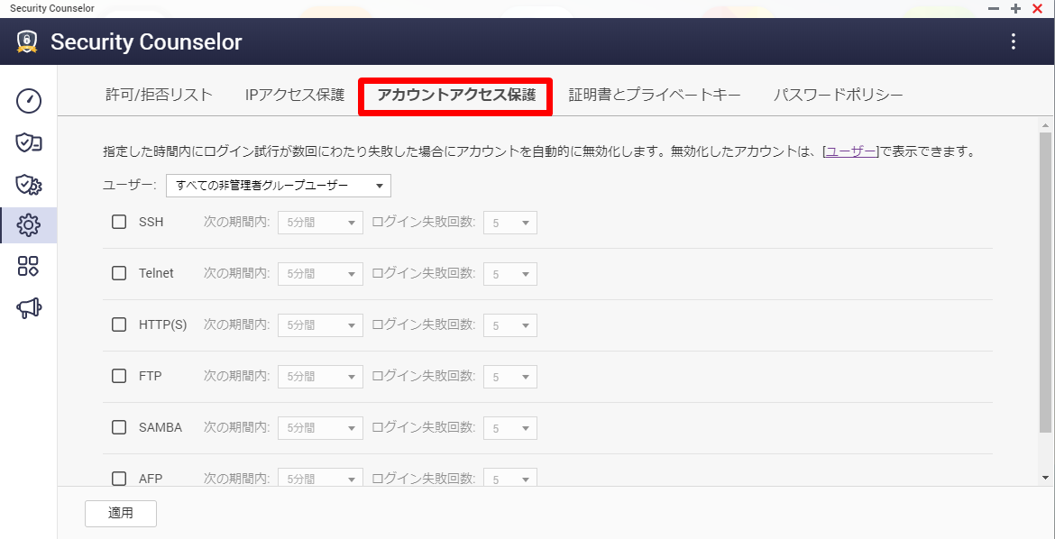Switch to the 証明書とプライベートキー tab
The height and width of the screenshot is (539, 1055).
[654, 95]
